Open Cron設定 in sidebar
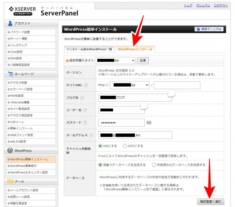This screenshot has width=235, height=207. (31, 52)
